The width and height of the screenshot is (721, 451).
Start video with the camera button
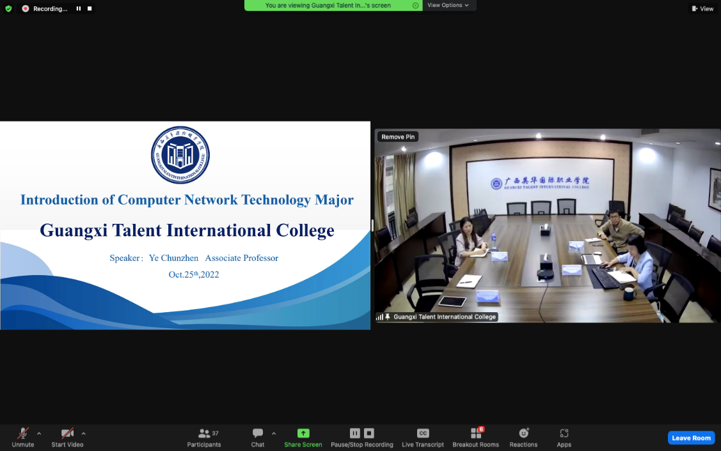67,437
